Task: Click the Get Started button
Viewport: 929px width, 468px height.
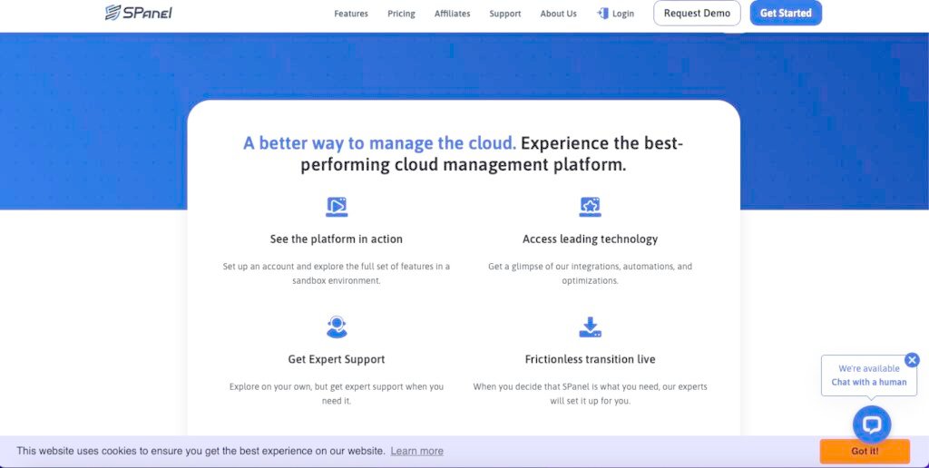Action: coord(786,14)
